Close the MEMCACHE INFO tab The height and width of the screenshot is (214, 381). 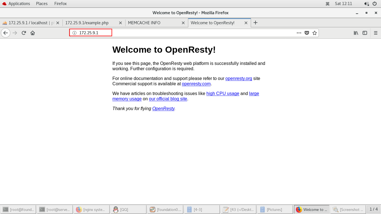click(183, 23)
